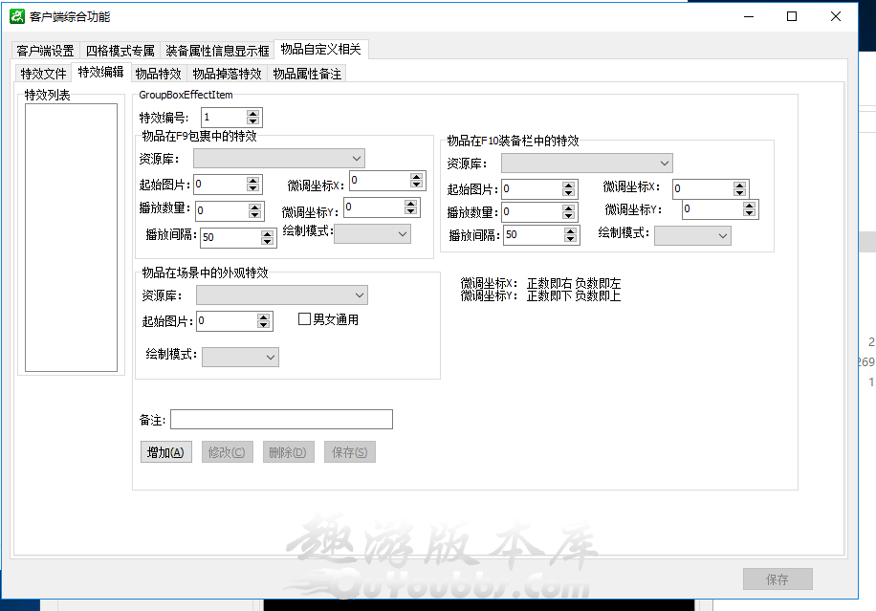876x611 pixels.
Task: Select the 装备属性信息显示框 tab
Action: [x=217, y=51]
